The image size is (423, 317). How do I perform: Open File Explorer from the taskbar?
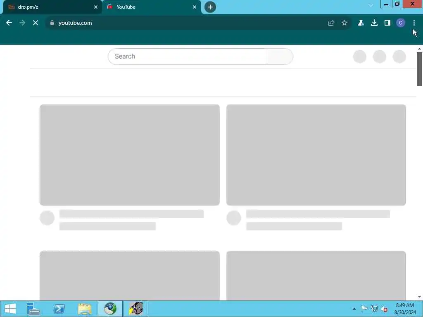[85, 309]
